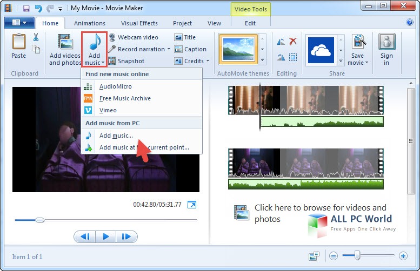The height and width of the screenshot is (271, 420).
Task: Choose AudioMicro from the menu
Action: point(142,86)
